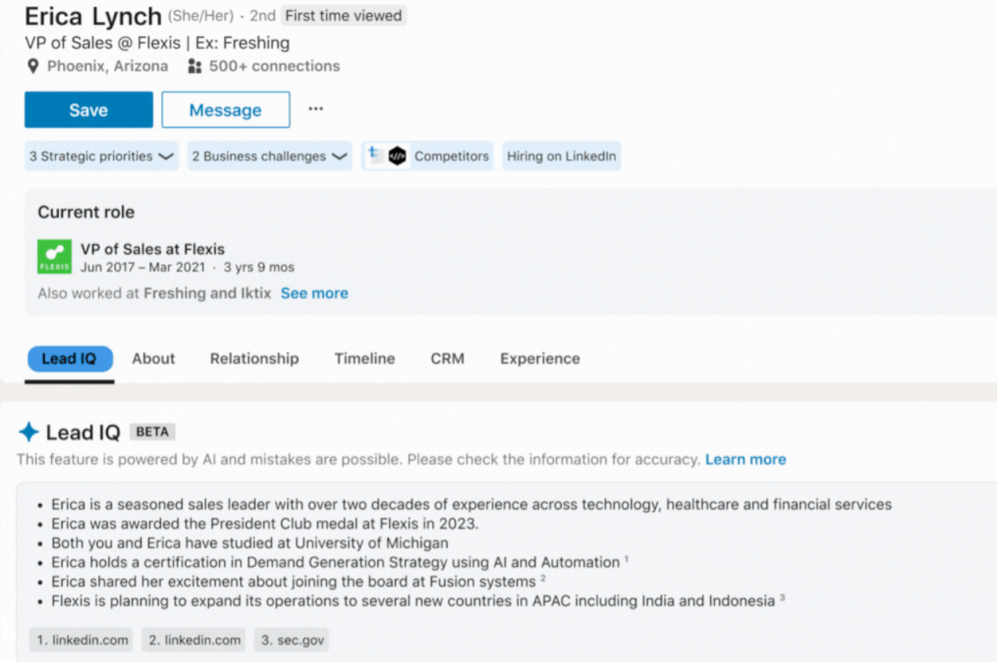Select the Flexis company logo in Current role
This screenshot has width=997, height=662.
53,254
